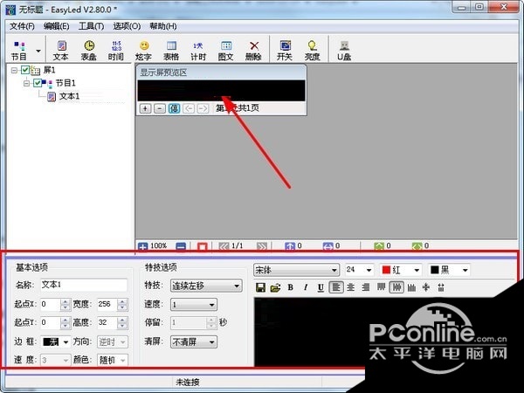Click the 炫字 smiley toolbar icon
This screenshot has height=393, width=524.
tap(144, 51)
